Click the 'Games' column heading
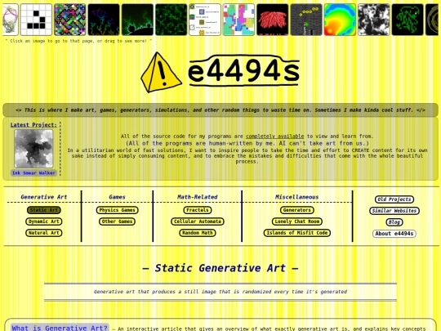441x331 pixels. (117, 197)
